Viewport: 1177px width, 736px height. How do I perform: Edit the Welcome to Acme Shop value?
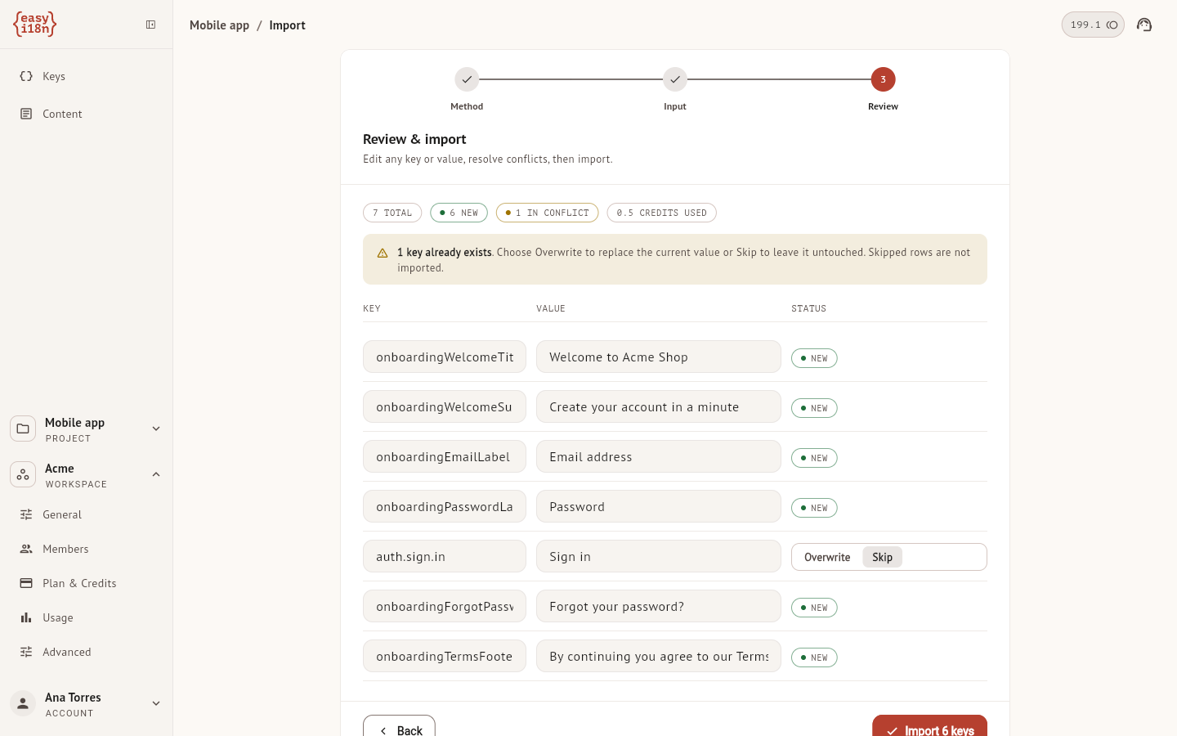[659, 357]
